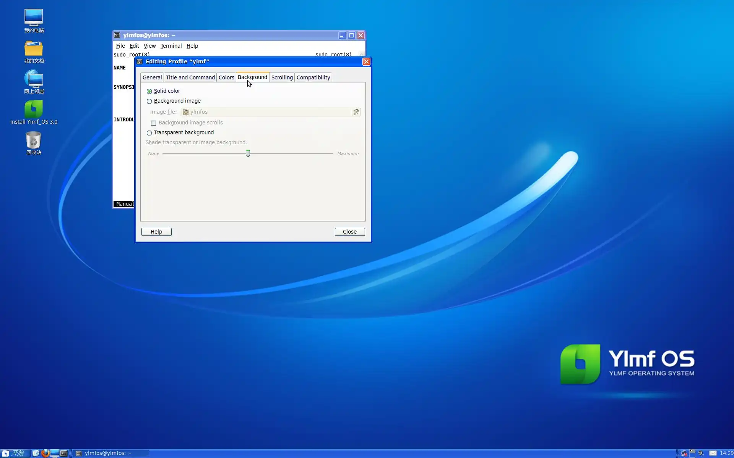Choose Background image radio button
Image resolution: width=734 pixels, height=458 pixels.
coord(149,101)
